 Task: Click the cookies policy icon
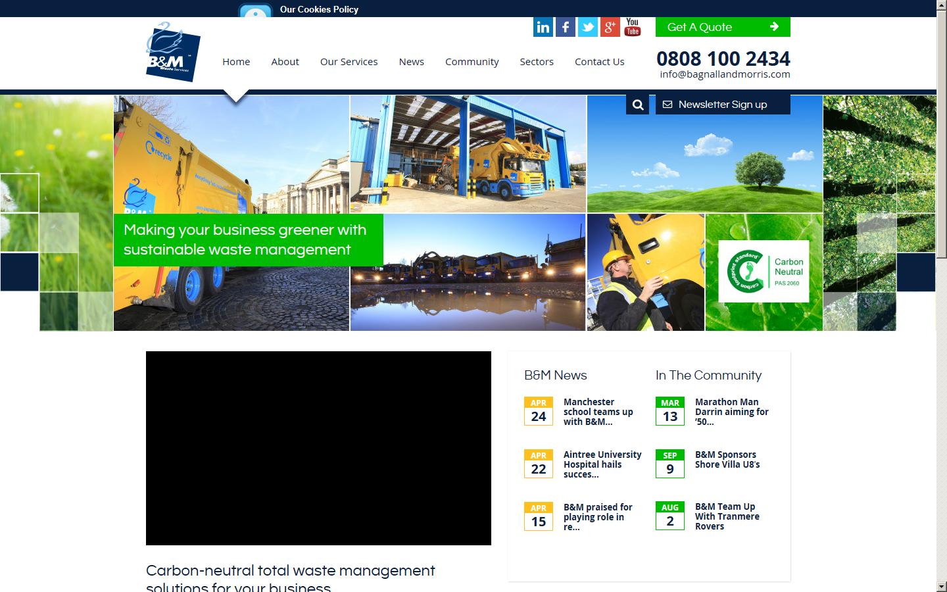255,11
